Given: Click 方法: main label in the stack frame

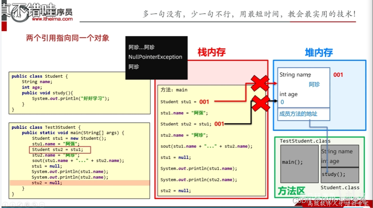Looking at the screenshot, I should (174, 90).
